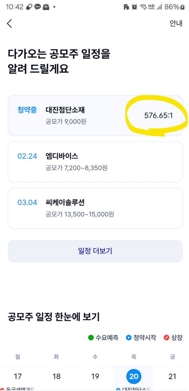
Task: Tap the Wi-Fi status icon
Action: click(143, 7)
